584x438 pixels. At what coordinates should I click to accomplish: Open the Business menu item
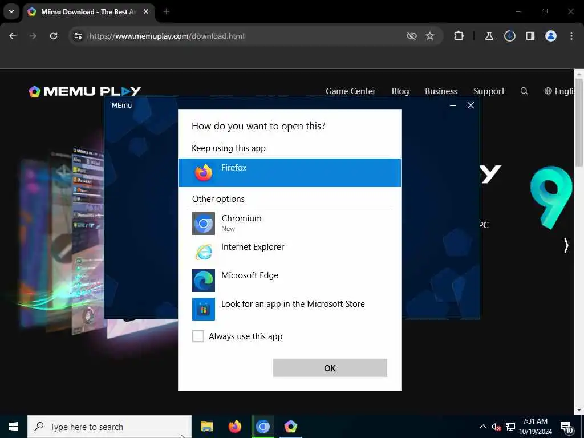pos(441,91)
